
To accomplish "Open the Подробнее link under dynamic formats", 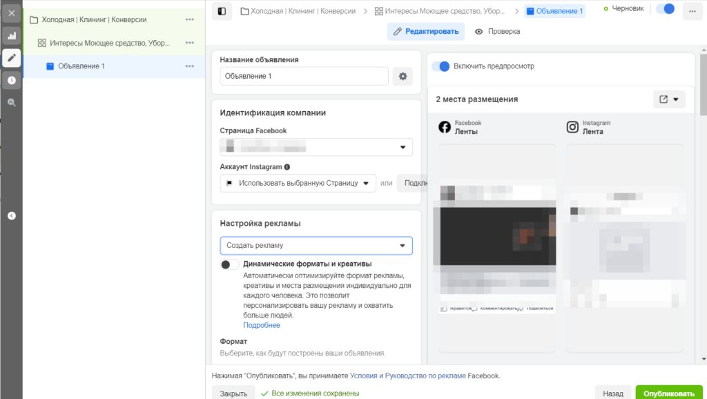I will point(261,324).
